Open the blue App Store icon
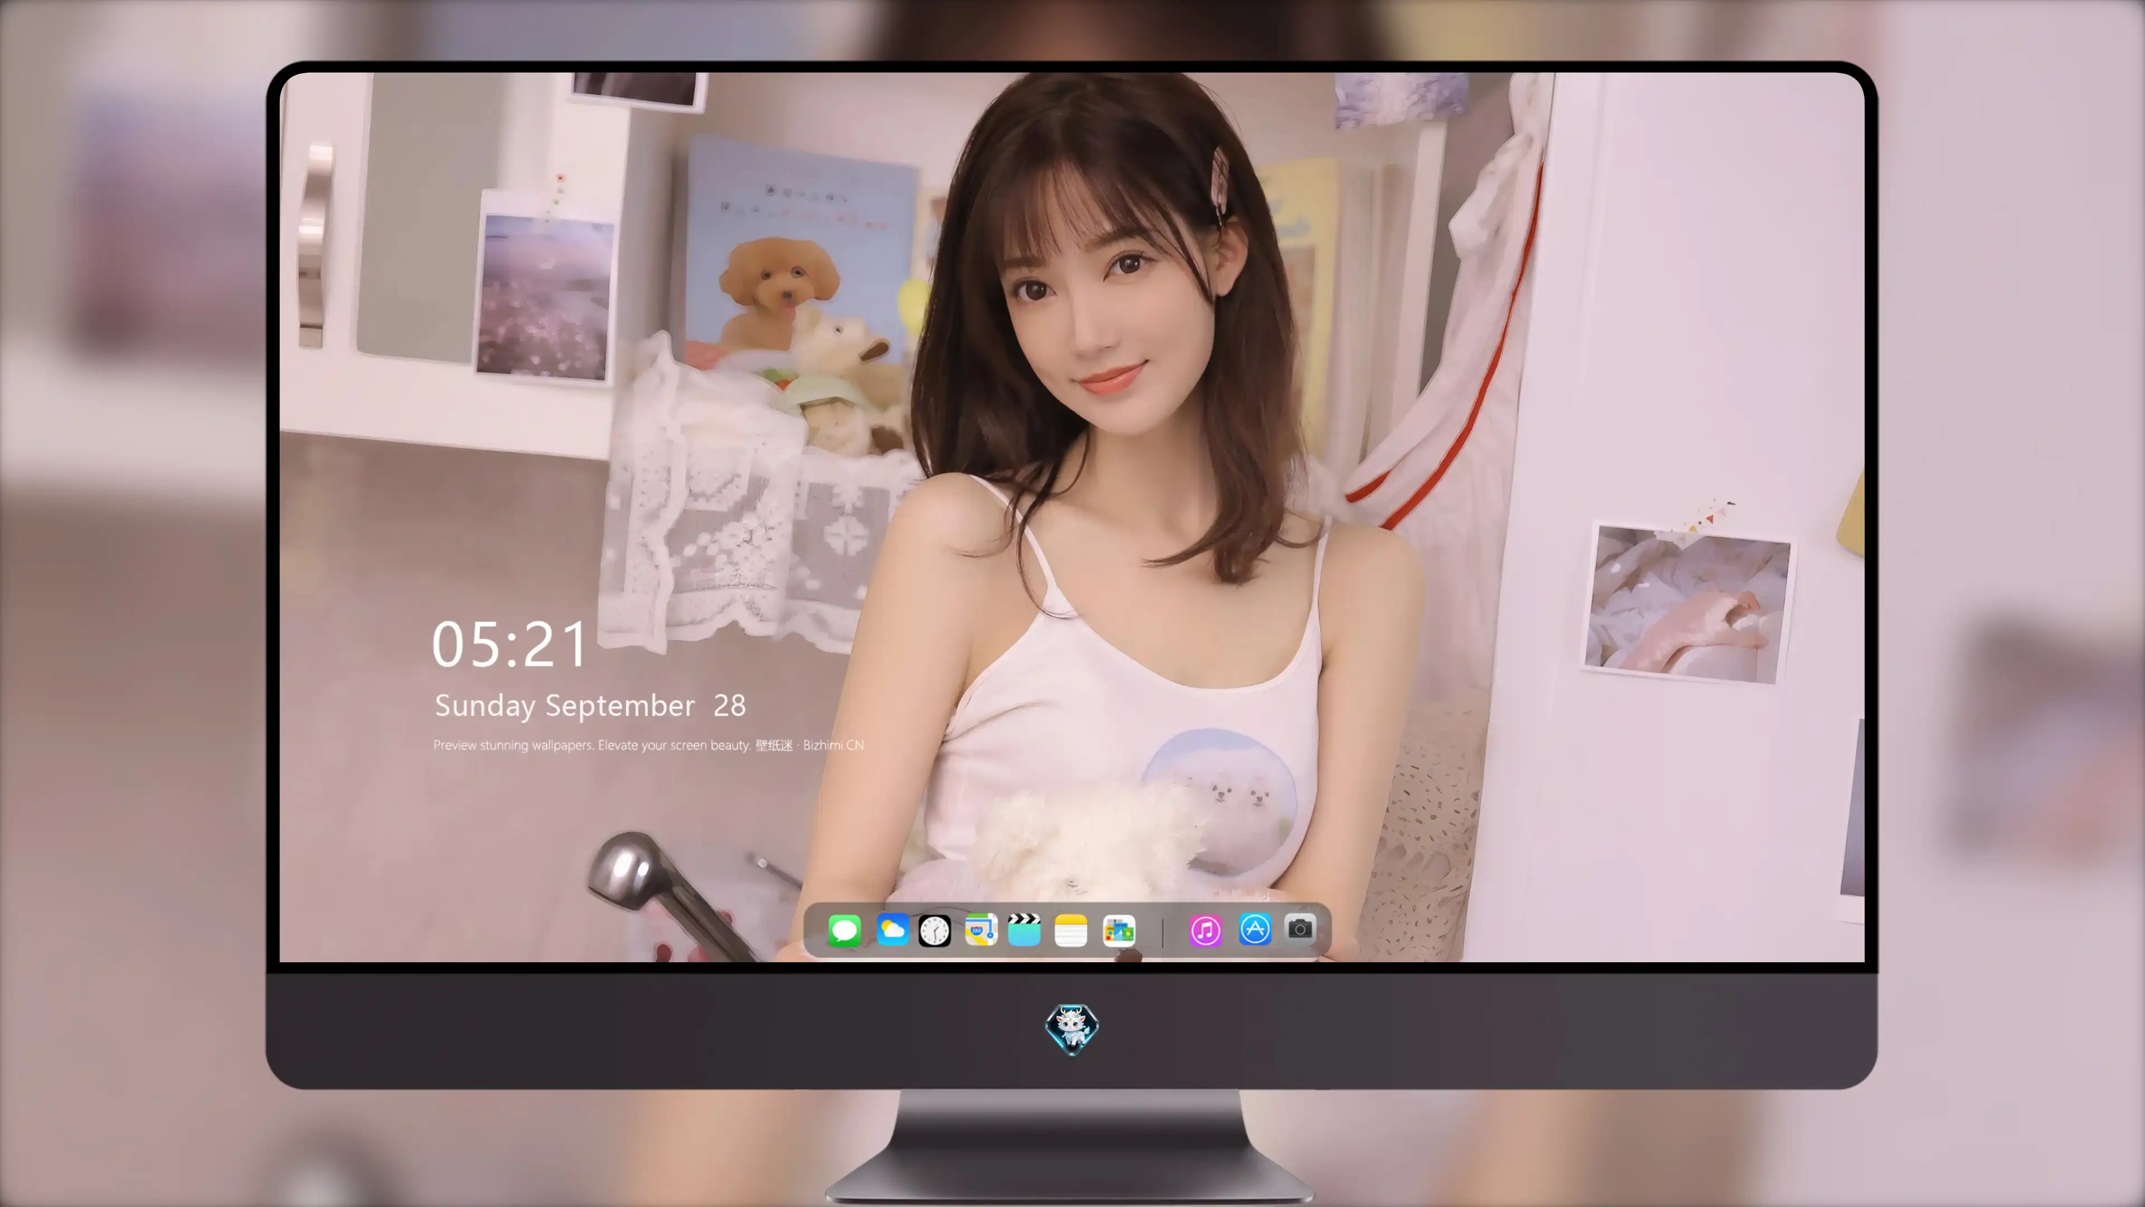The height and width of the screenshot is (1207, 2145). [x=1255, y=929]
